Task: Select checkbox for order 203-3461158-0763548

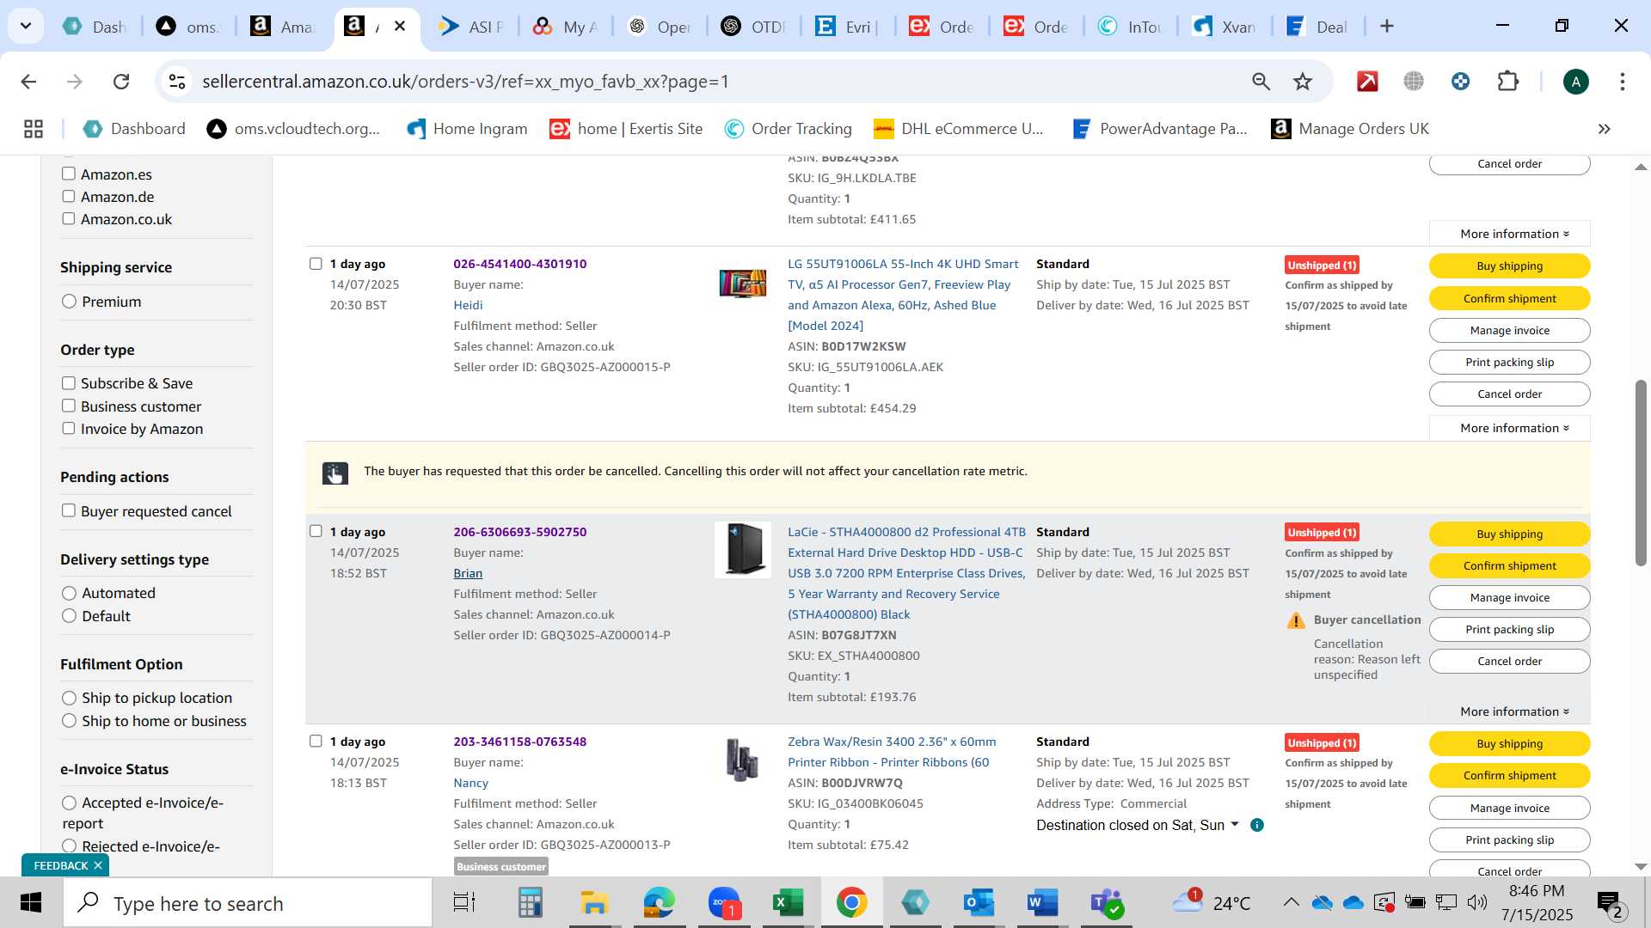Action: point(316,741)
